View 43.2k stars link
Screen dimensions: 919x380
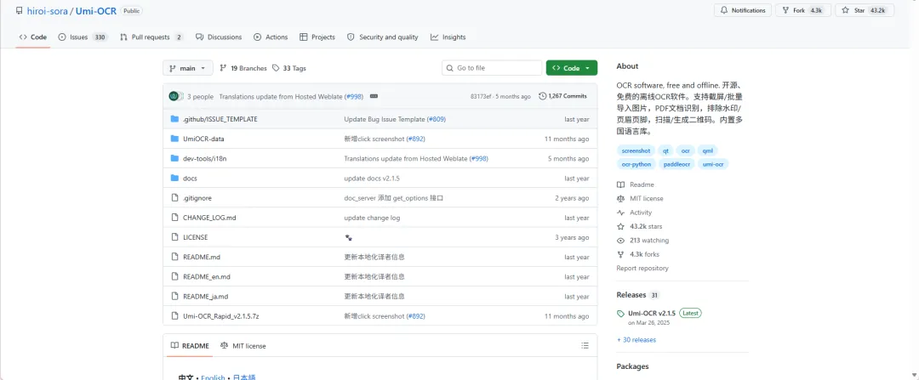click(x=639, y=227)
